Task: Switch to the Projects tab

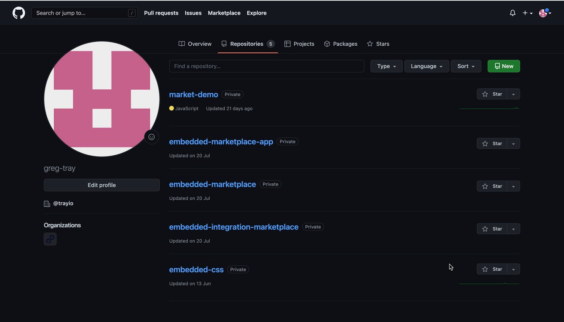Action: point(299,44)
